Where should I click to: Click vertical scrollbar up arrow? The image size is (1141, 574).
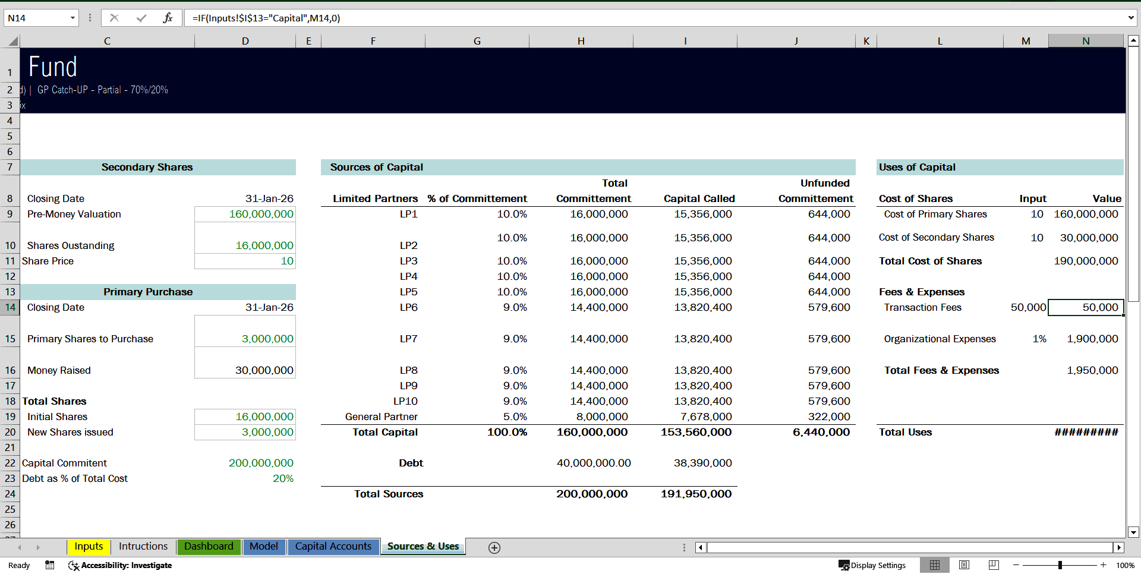coord(1133,41)
